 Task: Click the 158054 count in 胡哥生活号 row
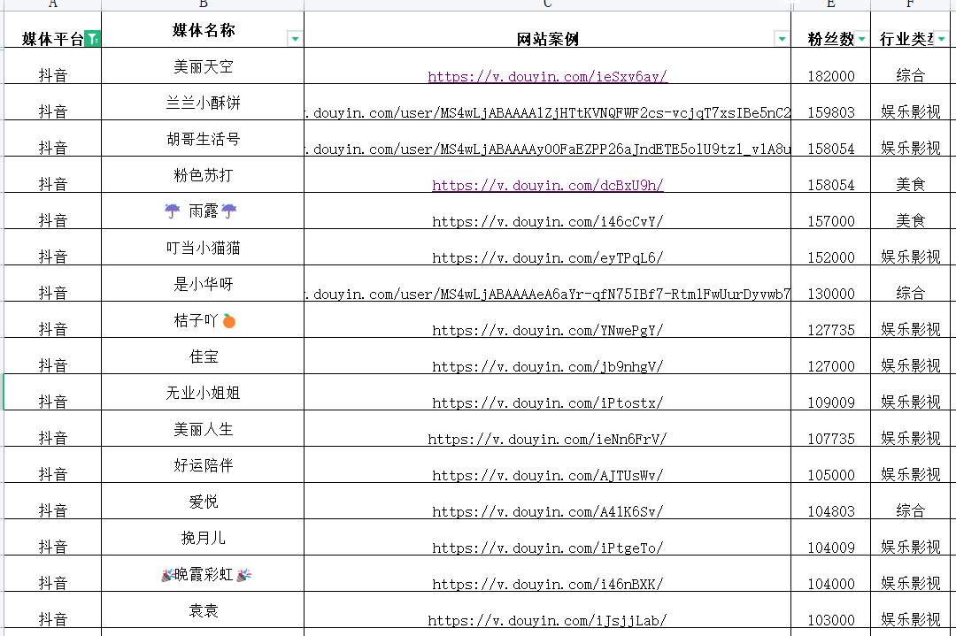click(831, 149)
